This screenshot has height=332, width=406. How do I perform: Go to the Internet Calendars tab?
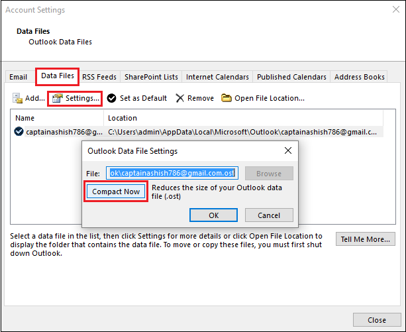(217, 77)
